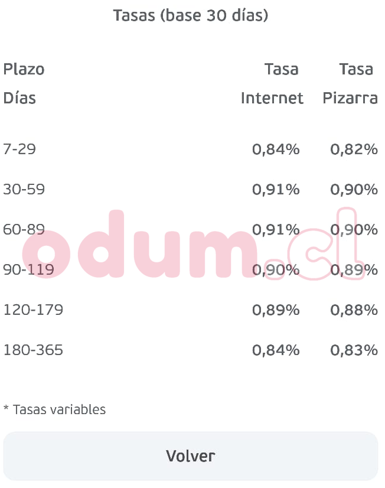The image size is (385, 488).
Task: Select the 180-365 days row label
Action: point(33,350)
